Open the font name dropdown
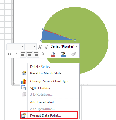Image resolution: width=116 pixels, height=120 pixels. click(x=22, y=46)
